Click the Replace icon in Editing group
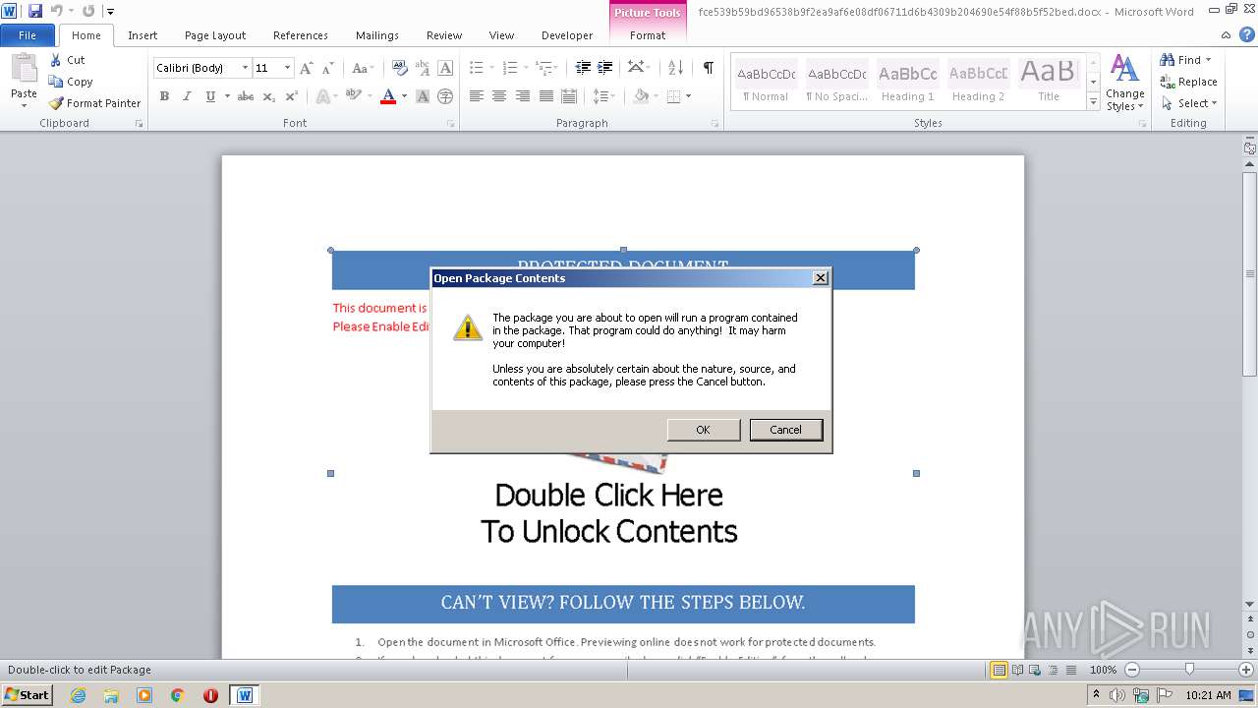Screen dimensions: 1258x708 tap(1168, 82)
